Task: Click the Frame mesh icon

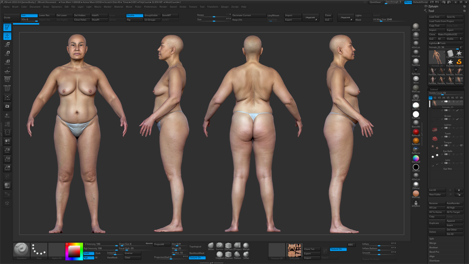Action: pos(7,98)
